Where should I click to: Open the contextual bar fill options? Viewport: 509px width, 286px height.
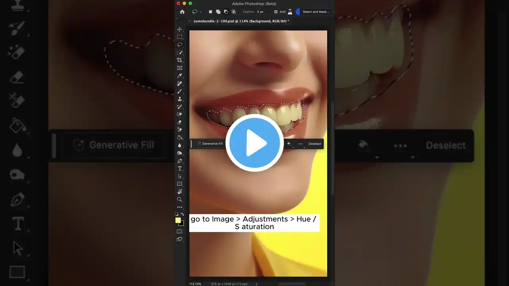[289, 144]
